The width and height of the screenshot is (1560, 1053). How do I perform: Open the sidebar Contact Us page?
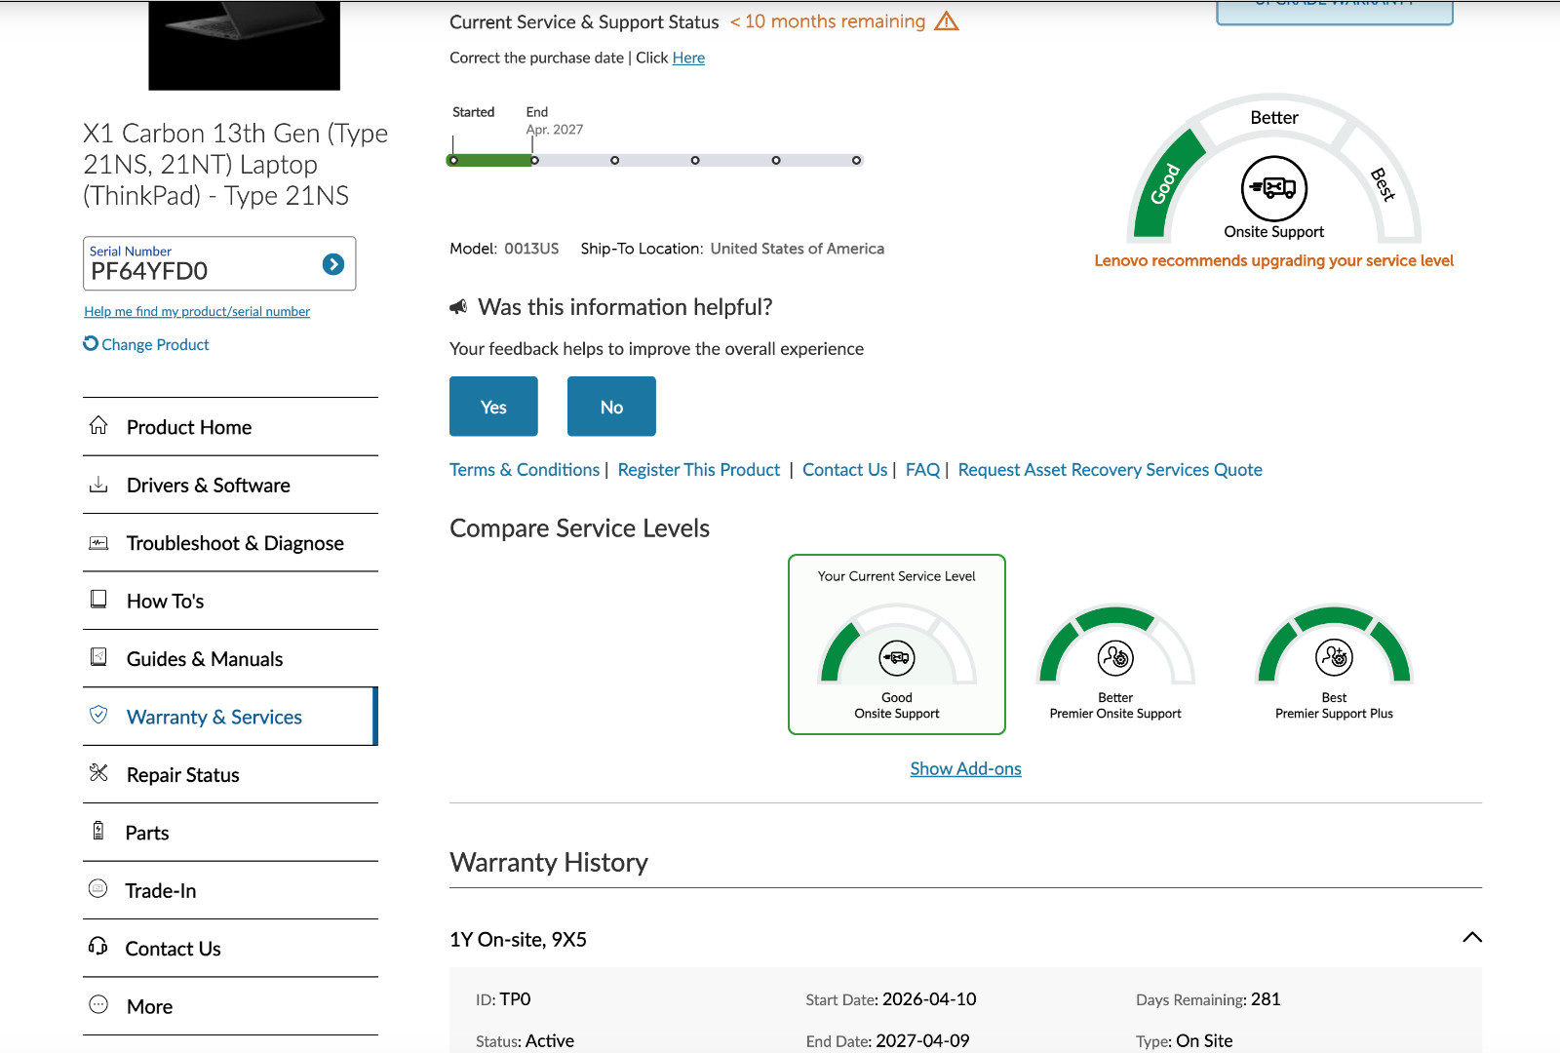230,949
